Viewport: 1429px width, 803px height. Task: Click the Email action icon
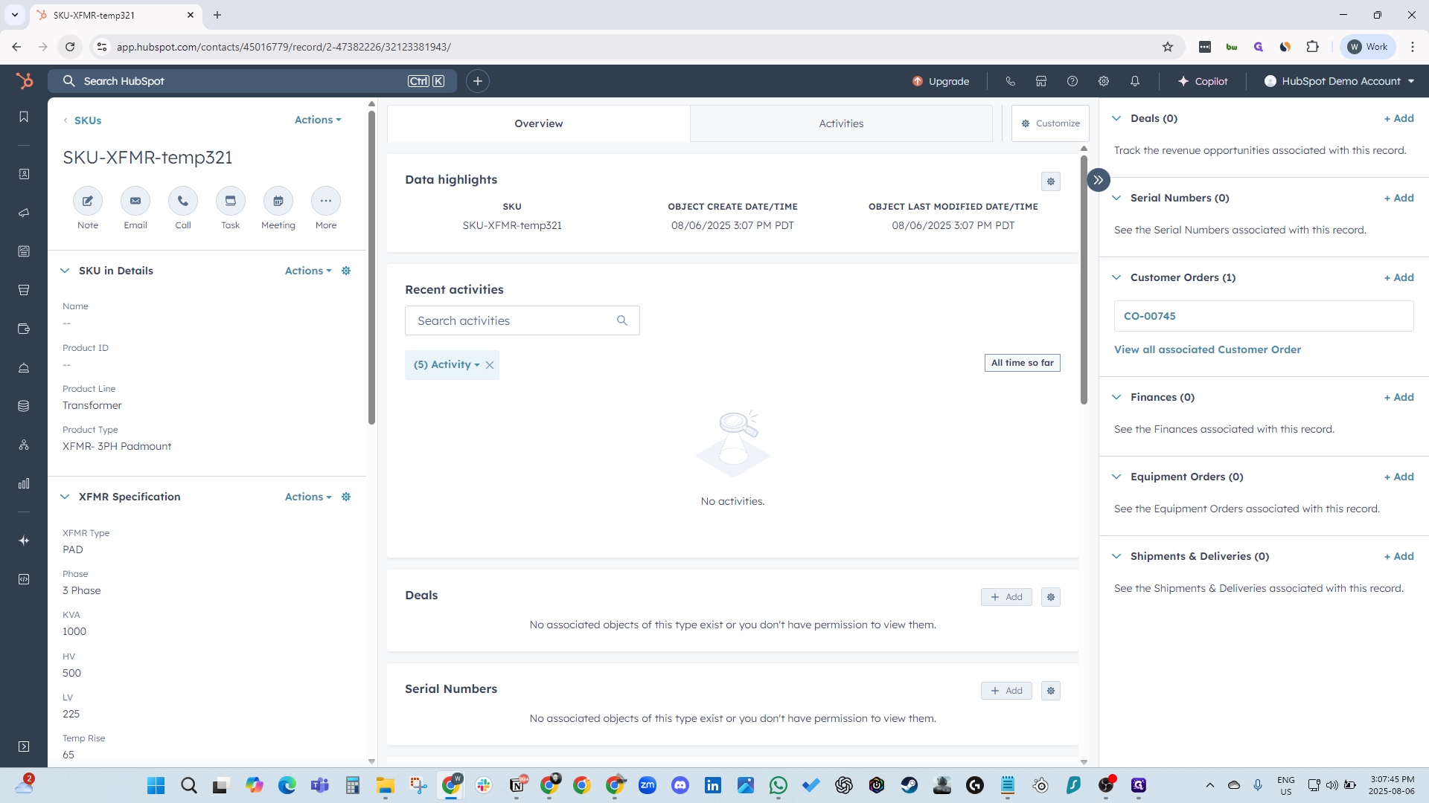pyautogui.click(x=135, y=201)
